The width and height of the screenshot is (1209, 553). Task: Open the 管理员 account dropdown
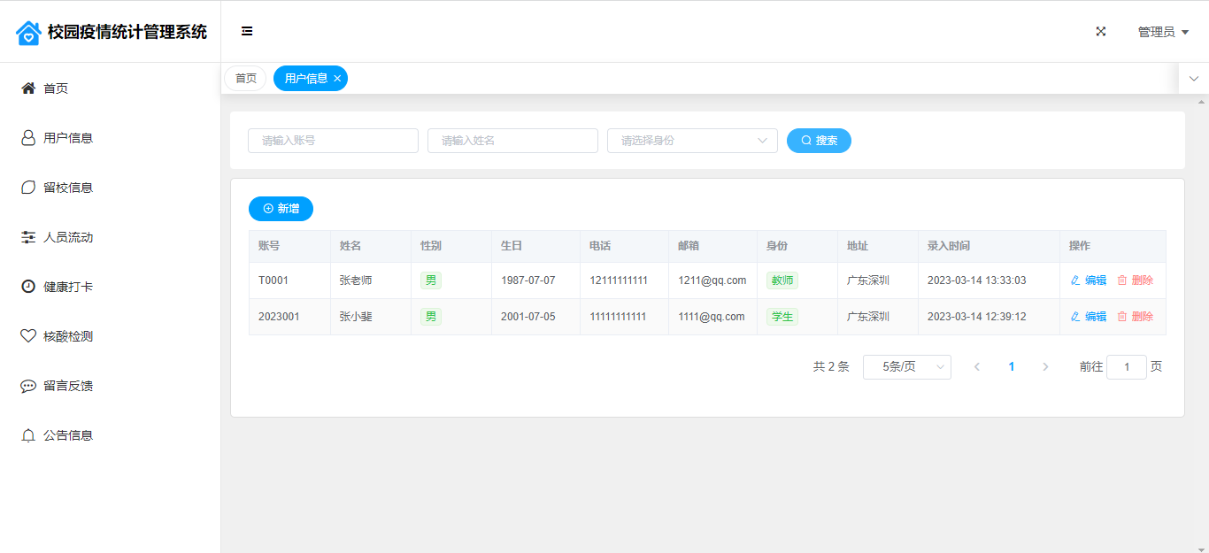point(1163,32)
